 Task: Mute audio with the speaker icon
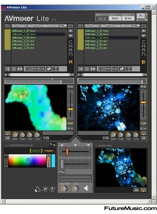click(87, 188)
